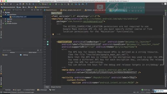Open the Android Profiler tool window

click(29, 90)
